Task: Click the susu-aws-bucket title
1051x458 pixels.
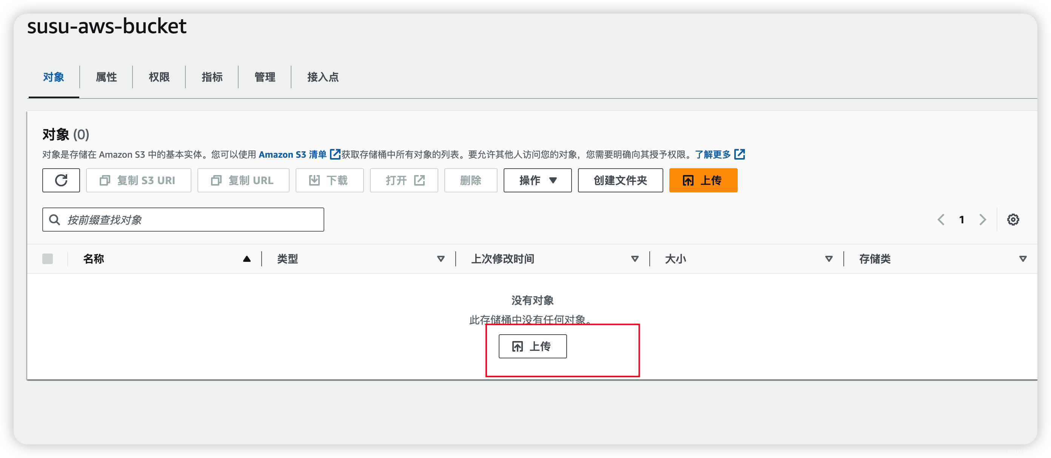Action: tap(107, 26)
